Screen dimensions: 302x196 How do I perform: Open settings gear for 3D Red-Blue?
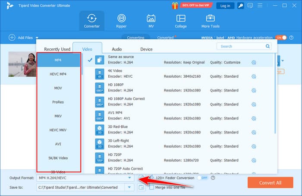pos(254,133)
